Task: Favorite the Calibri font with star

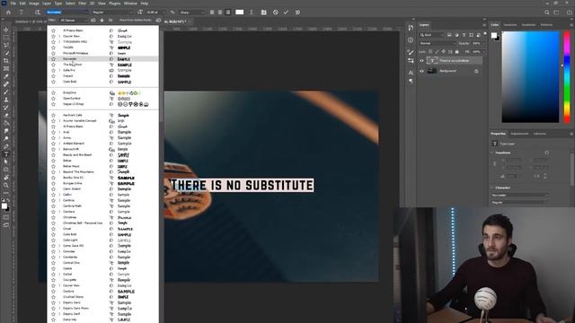Action: click(53, 195)
